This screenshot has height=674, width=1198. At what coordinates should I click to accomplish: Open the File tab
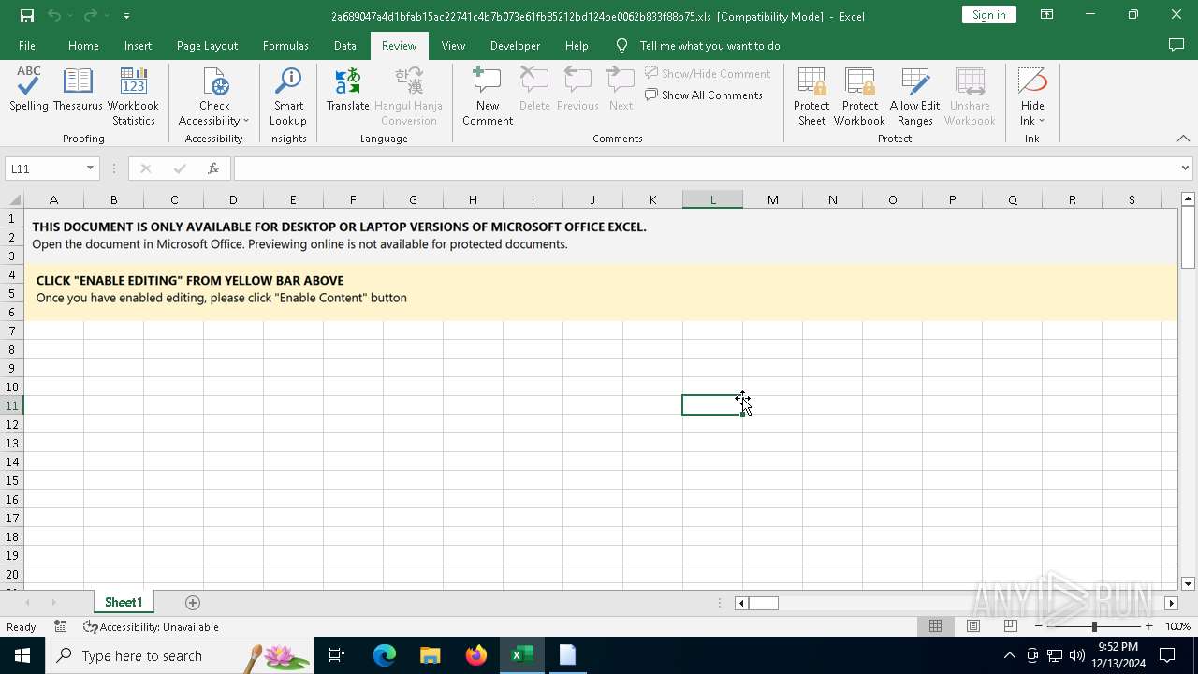pos(27,46)
